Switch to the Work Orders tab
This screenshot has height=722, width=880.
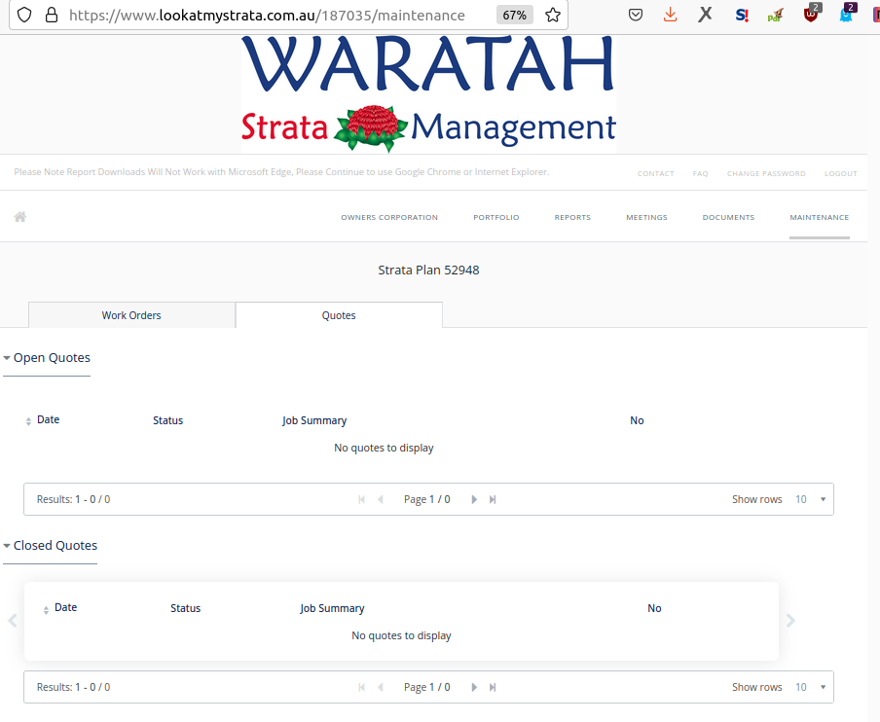(131, 315)
